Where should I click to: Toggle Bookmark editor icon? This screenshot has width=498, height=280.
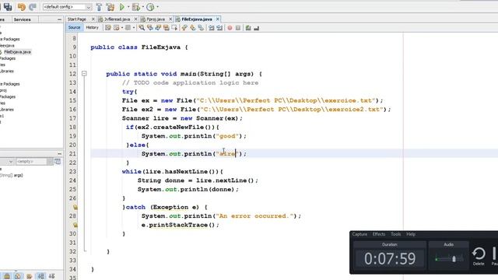(x=201, y=28)
